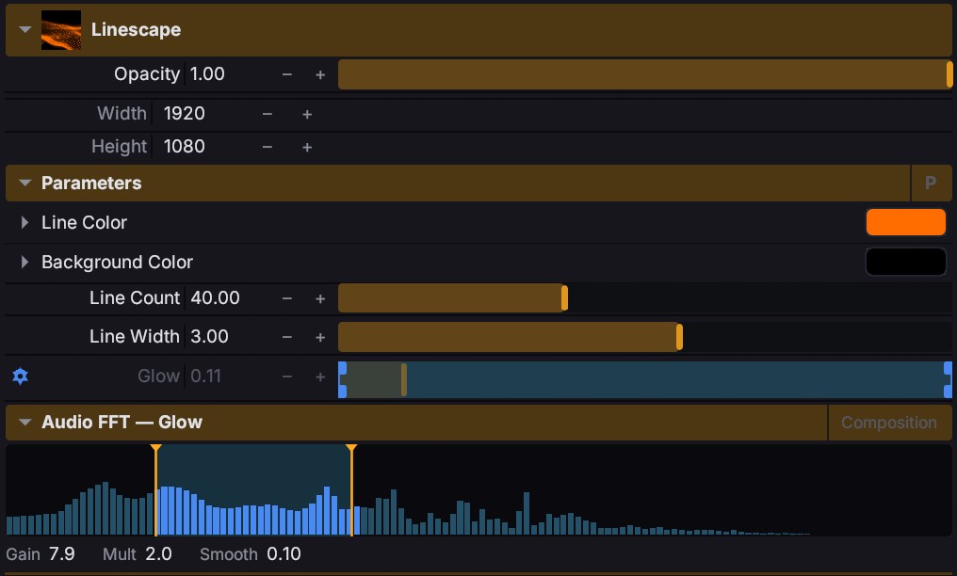Click the Opacity slider bar
Screen dimensions: 957x576
click(x=645, y=74)
